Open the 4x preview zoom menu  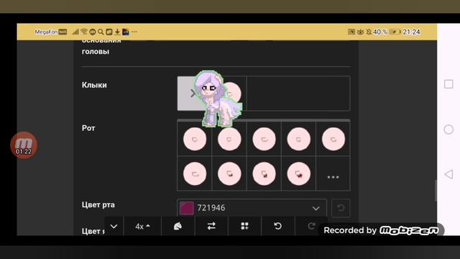point(142,227)
